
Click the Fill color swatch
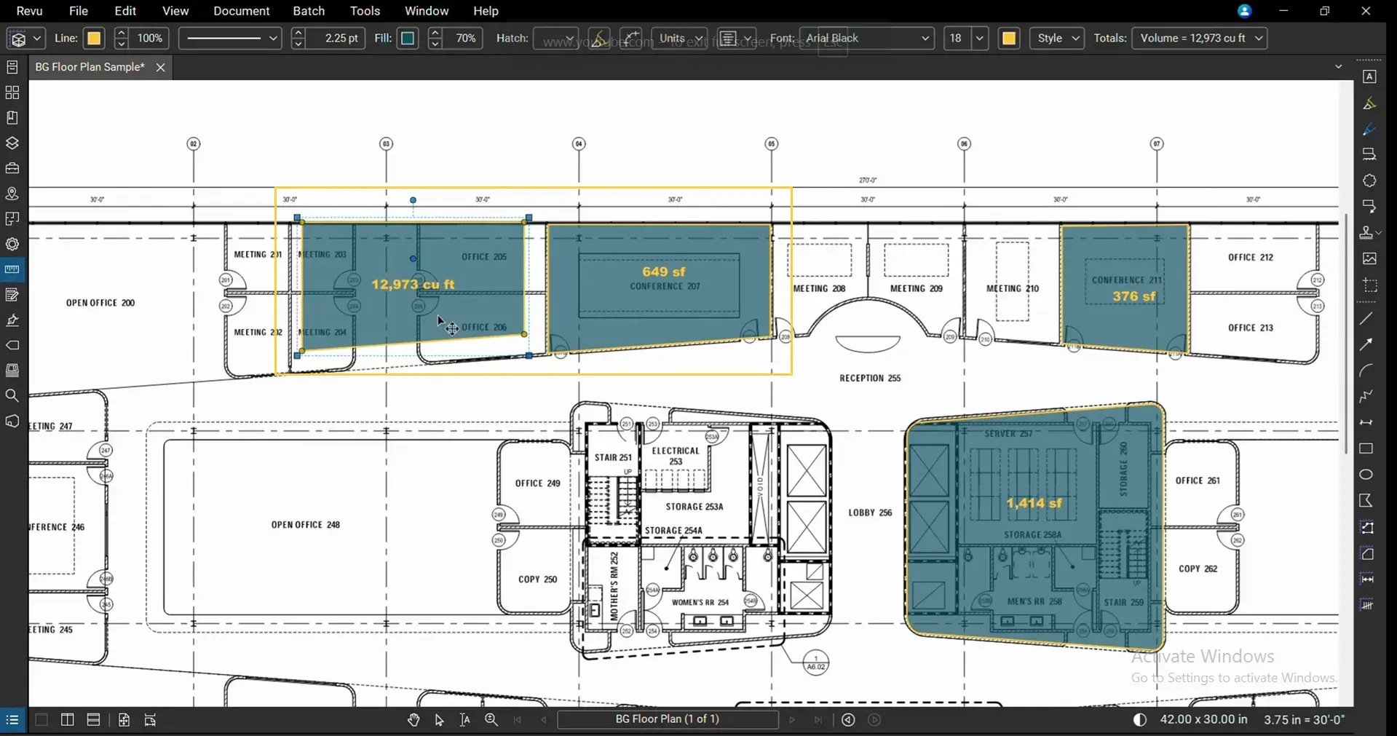(408, 39)
